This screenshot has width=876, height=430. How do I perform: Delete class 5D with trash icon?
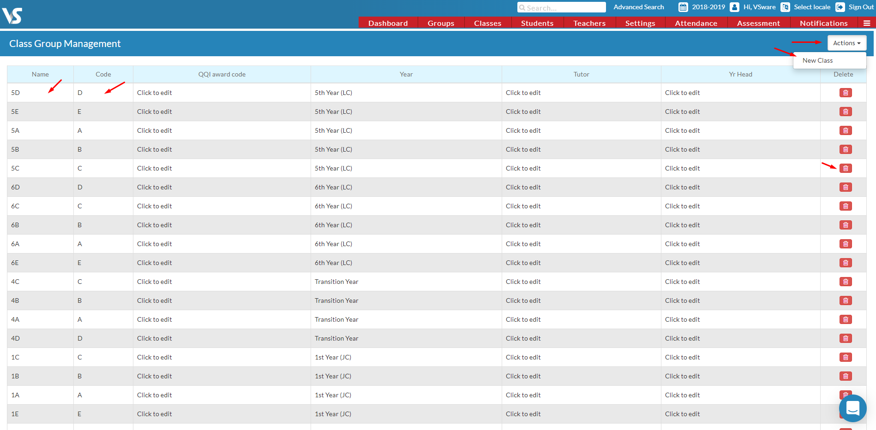[x=846, y=93]
